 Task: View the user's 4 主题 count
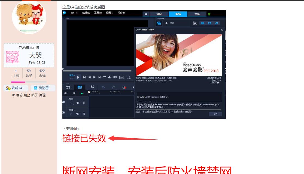click(x=16, y=73)
